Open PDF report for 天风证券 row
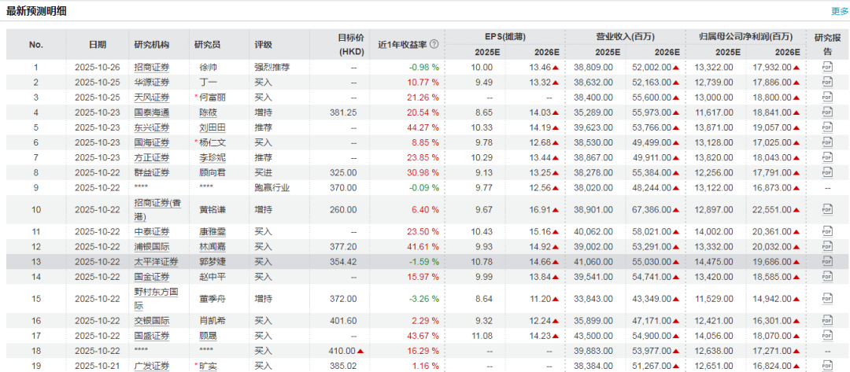Screen dimensions: 850x372 click(x=827, y=97)
